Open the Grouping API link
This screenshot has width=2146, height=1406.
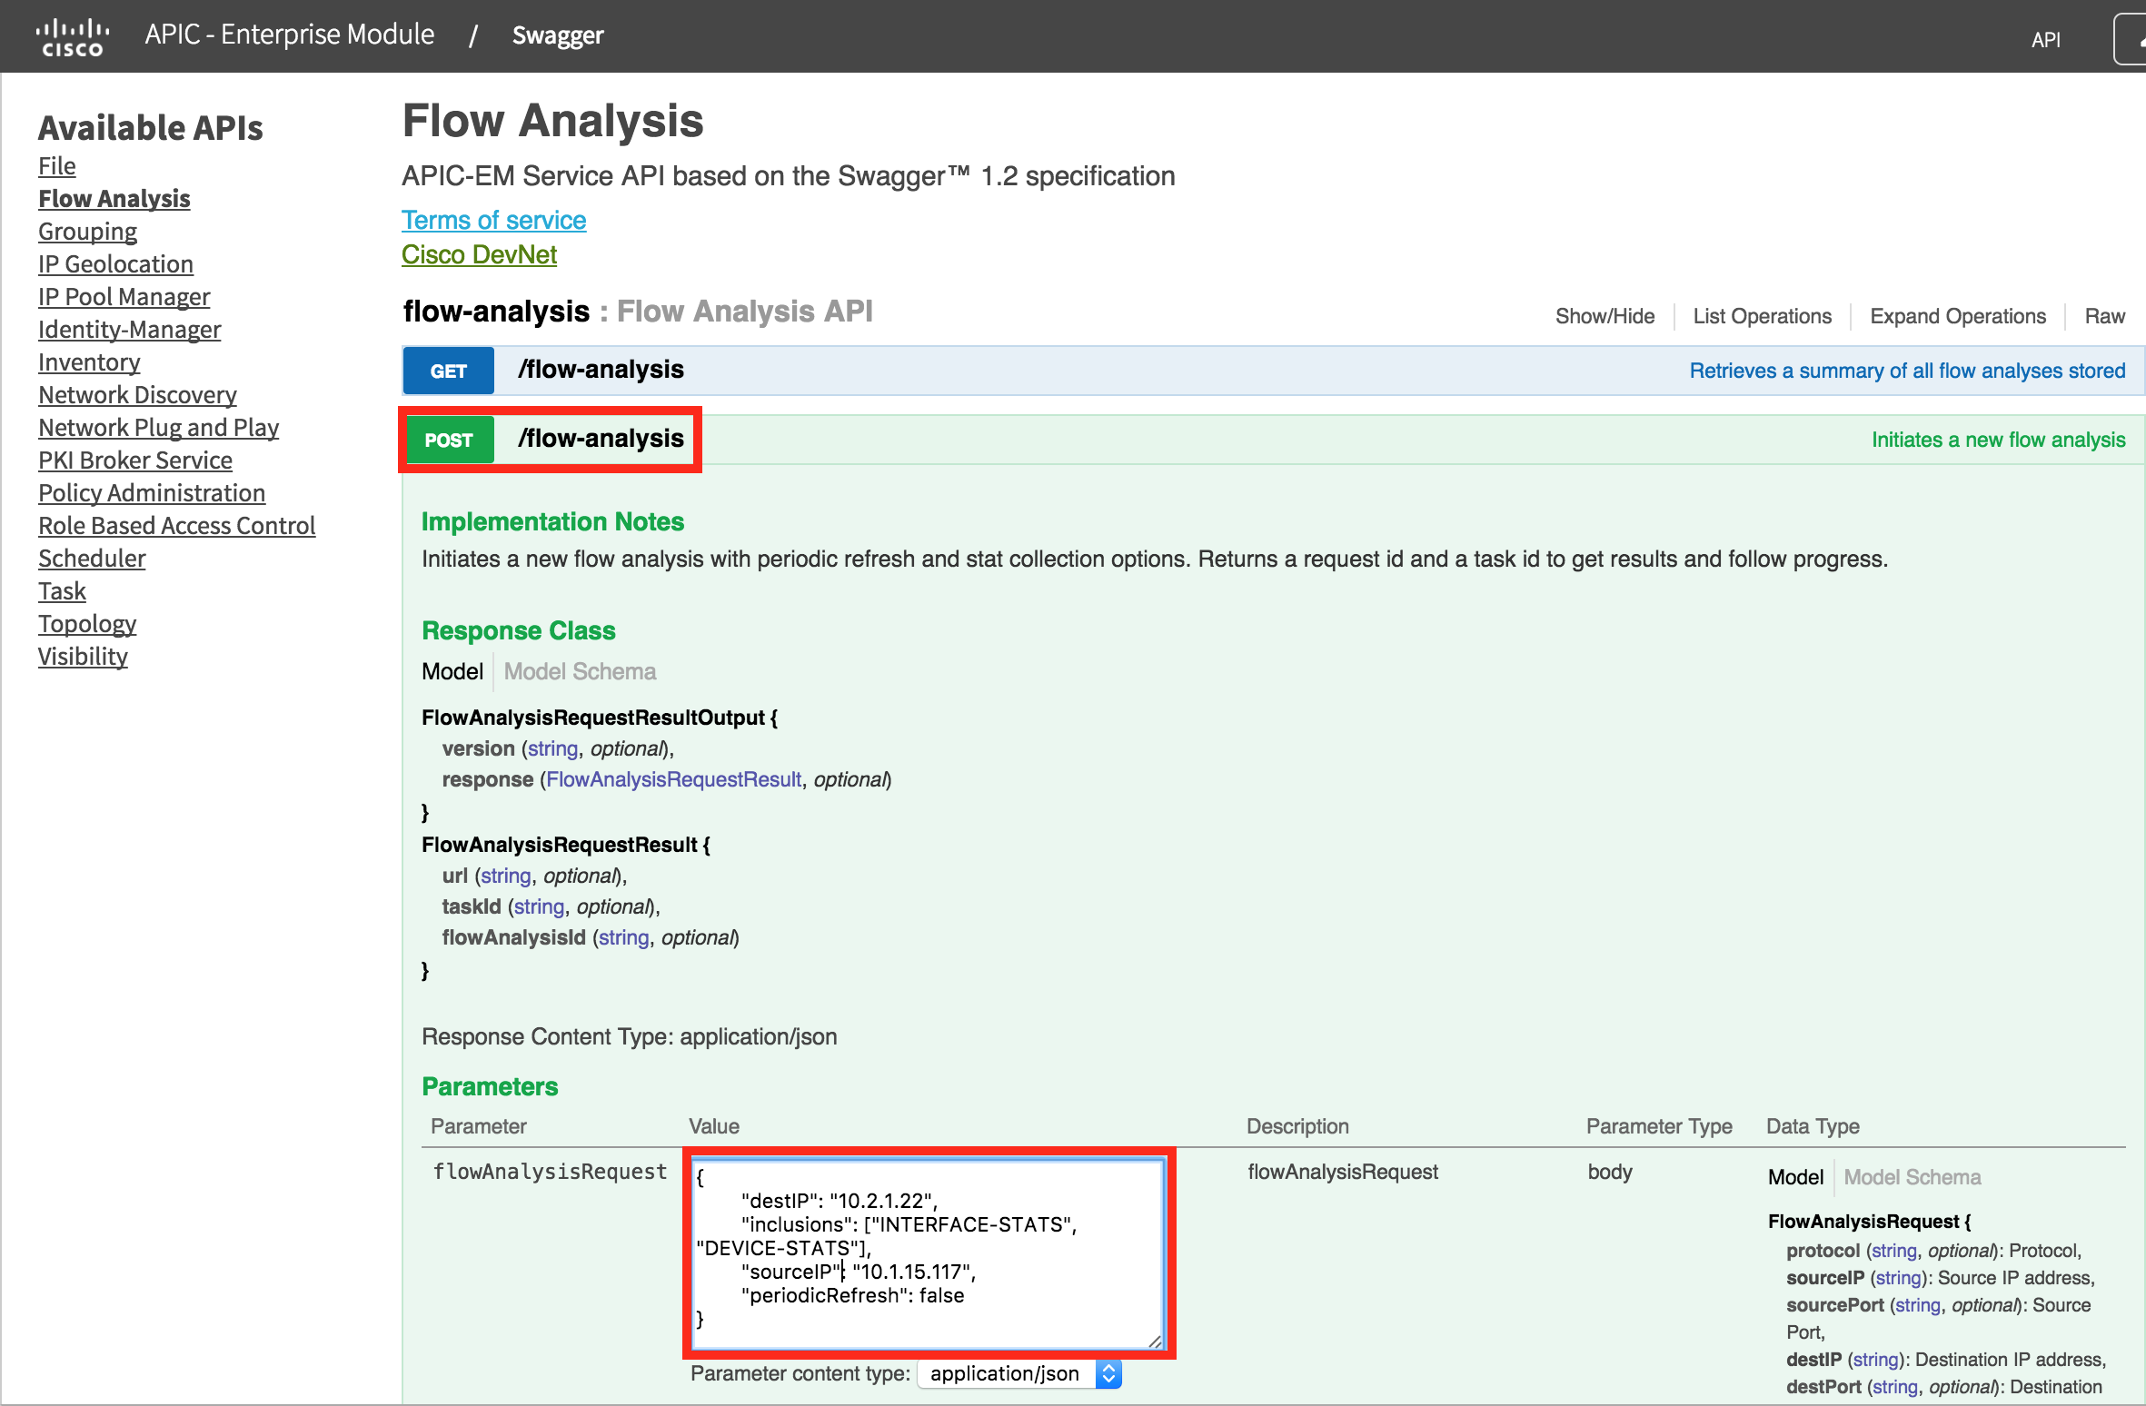tap(87, 232)
